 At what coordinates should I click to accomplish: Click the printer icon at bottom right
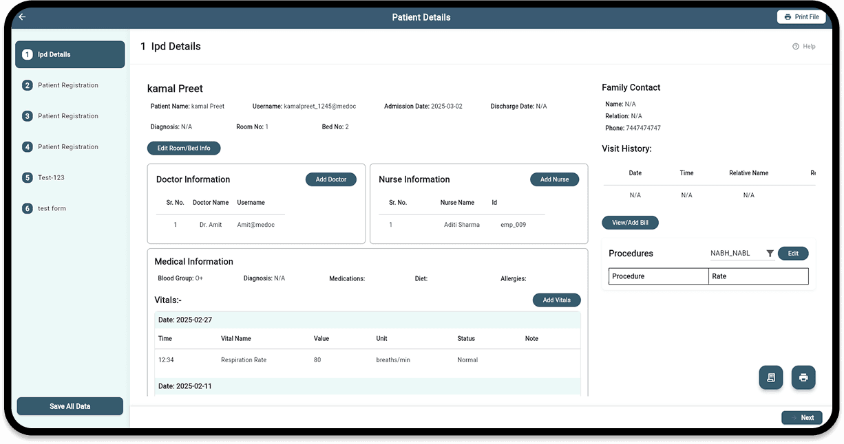(x=803, y=377)
